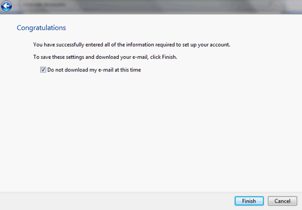Go back using the blue arrow icon
Image resolution: width=302 pixels, height=210 pixels.
coord(7,6)
